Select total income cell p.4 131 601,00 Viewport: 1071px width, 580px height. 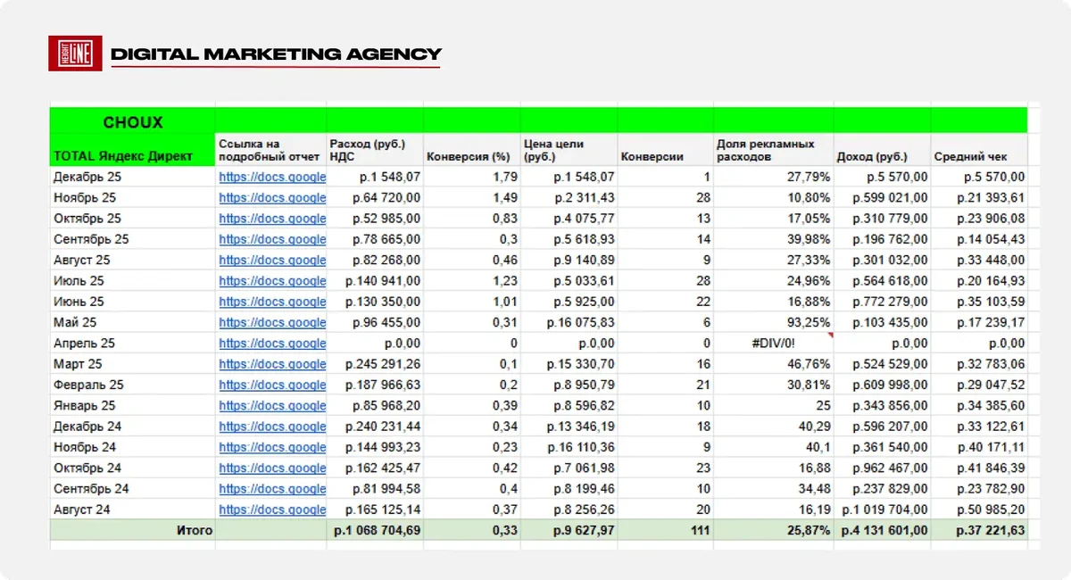coord(882,530)
